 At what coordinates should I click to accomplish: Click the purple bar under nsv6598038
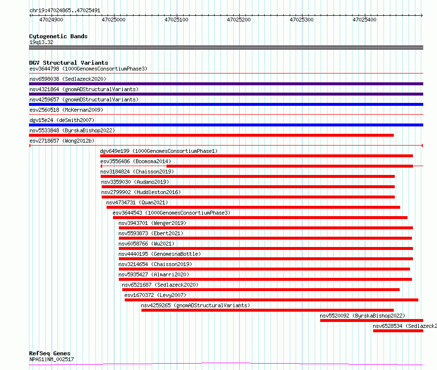(x=226, y=84)
